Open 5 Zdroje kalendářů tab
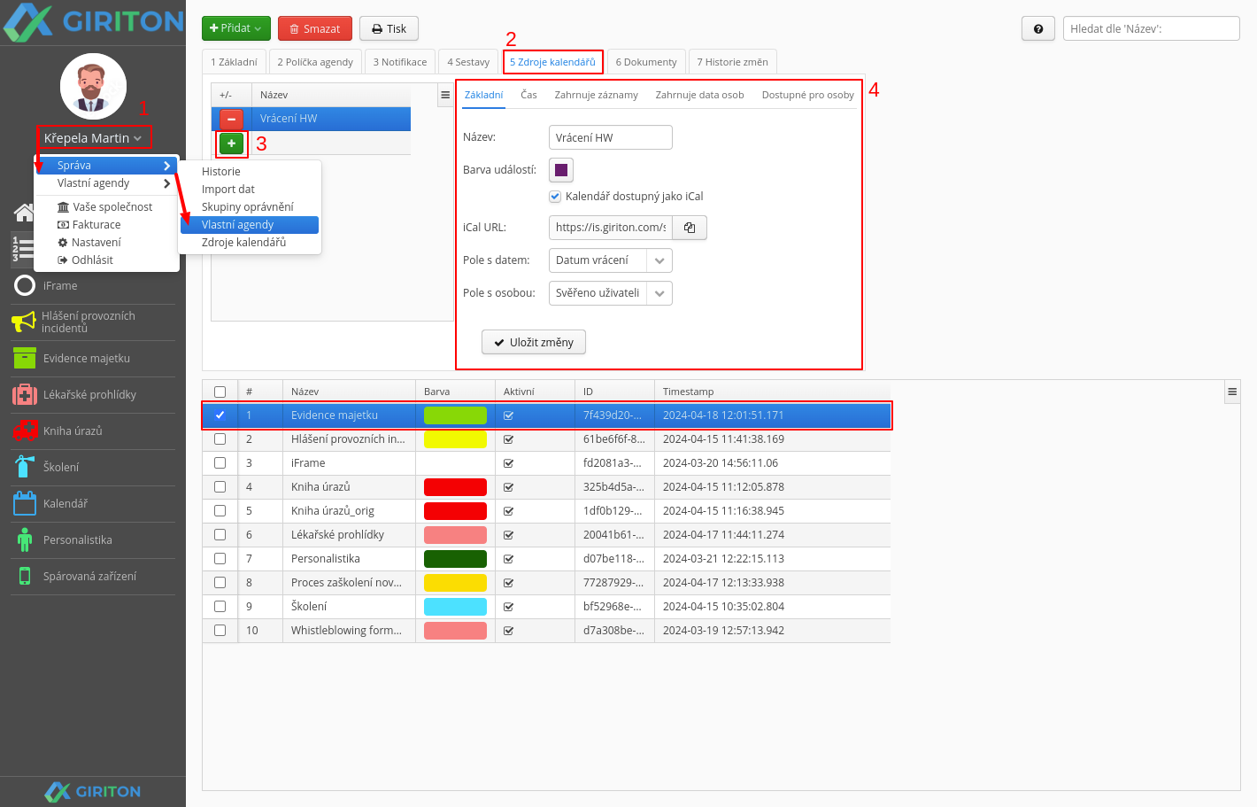 552,62
